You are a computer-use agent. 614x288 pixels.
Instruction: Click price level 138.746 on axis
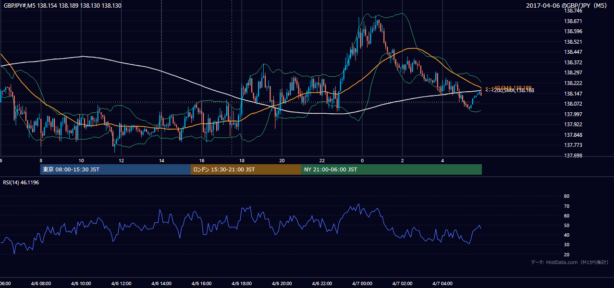tap(573, 11)
